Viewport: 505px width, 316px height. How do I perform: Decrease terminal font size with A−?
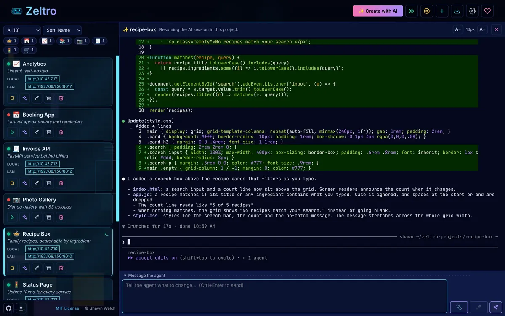457,29
